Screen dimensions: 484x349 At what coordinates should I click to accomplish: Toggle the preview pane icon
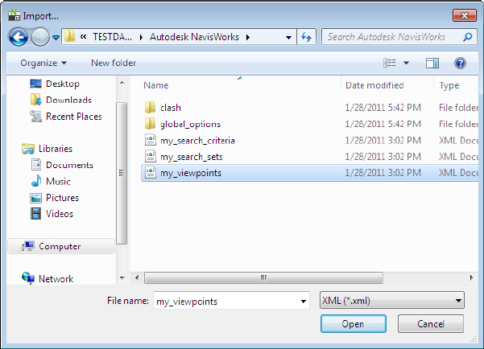point(432,64)
